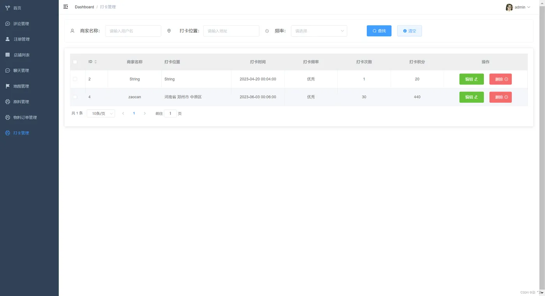Screen dimensions: 545x296
Task: Click the 440 points cell
Action: click(x=417, y=97)
